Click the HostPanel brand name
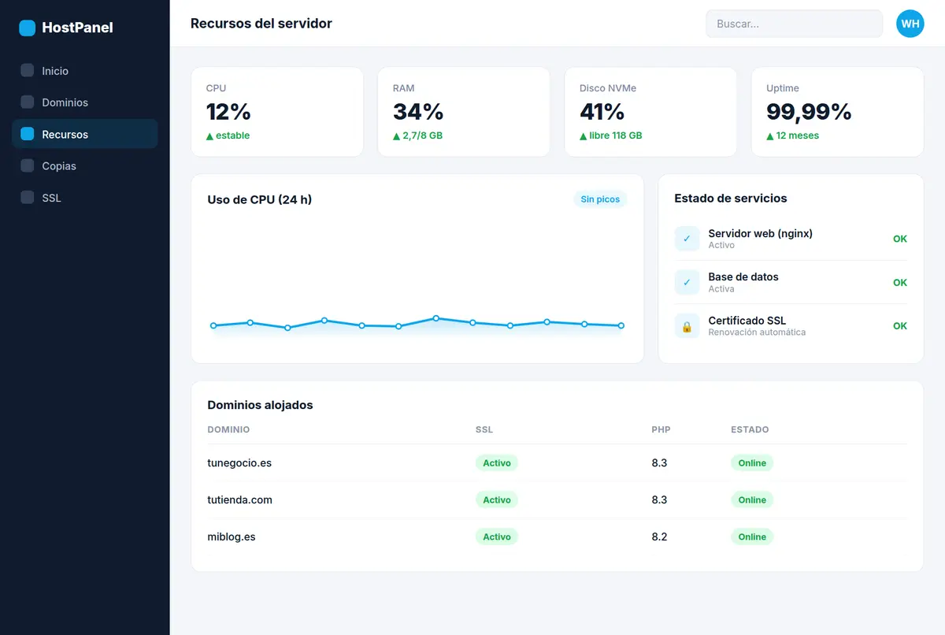The image size is (945, 635). click(77, 28)
